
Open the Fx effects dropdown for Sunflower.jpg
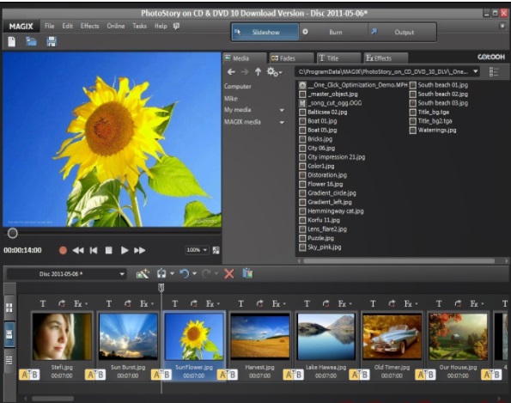pos(213,304)
